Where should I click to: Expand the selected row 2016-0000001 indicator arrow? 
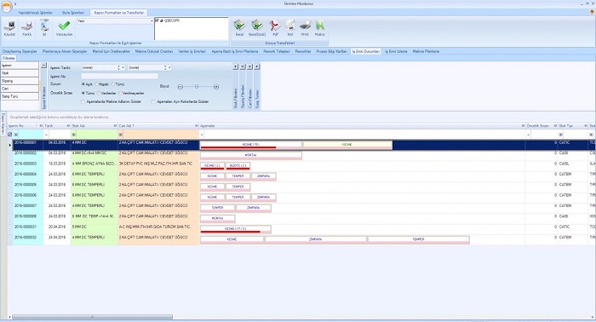click(10, 145)
